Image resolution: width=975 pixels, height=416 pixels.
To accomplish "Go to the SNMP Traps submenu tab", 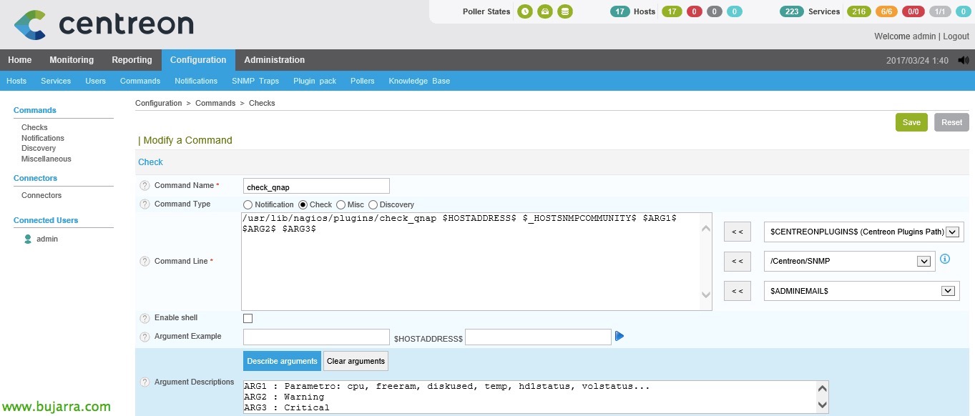I will [255, 81].
